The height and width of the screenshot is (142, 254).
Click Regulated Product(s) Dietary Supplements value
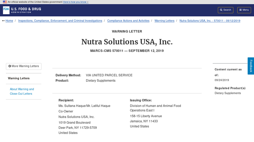click(x=228, y=93)
